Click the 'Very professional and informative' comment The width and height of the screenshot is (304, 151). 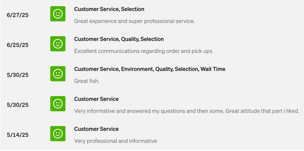(x=115, y=141)
